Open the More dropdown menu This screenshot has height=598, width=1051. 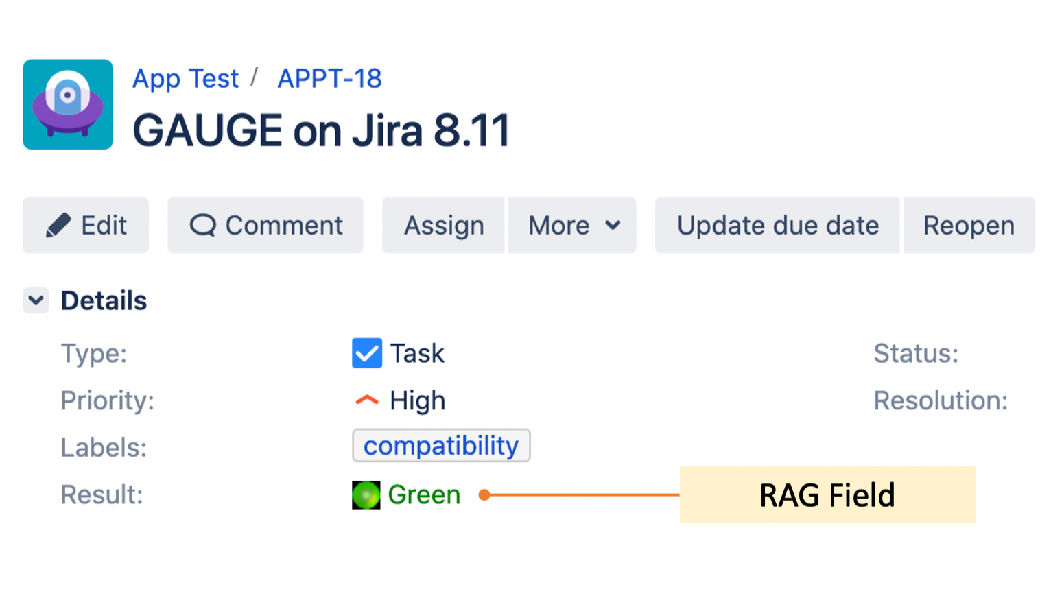tap(571, 225)
